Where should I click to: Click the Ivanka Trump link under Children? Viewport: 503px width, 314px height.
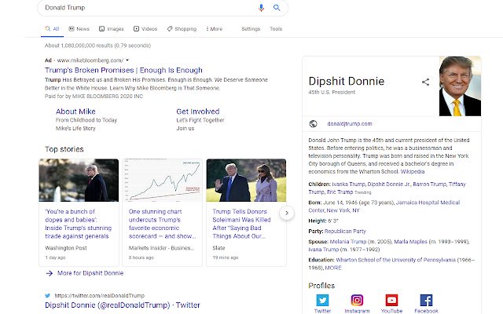tap(348, 184)
